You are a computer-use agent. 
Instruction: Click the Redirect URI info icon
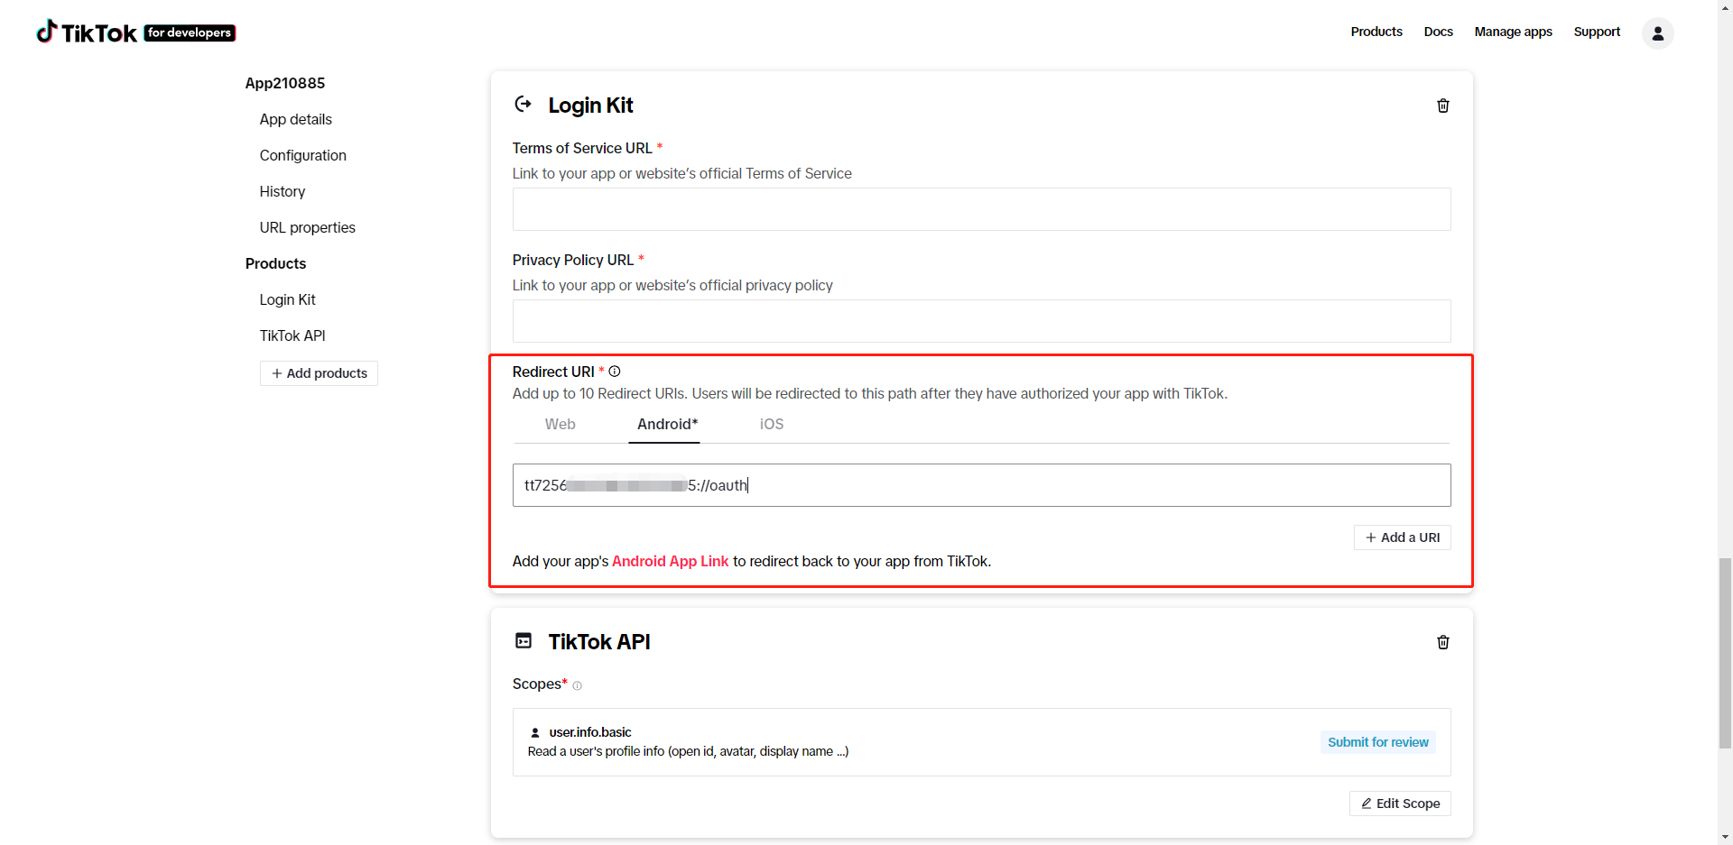(x=615, y=372)
